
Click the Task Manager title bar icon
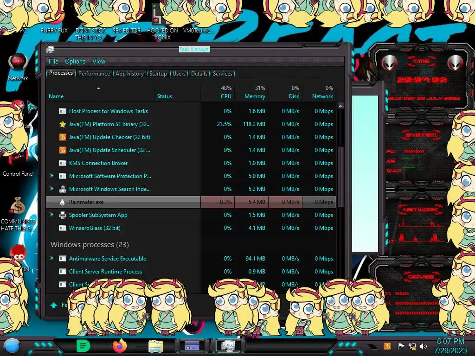point(50,49)
